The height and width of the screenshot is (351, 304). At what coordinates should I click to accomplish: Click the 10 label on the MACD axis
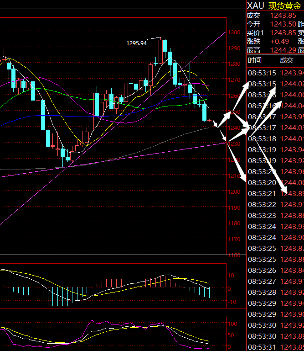[231, 276]
